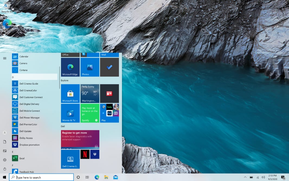
Task: Open Mail icon in taskbar
Action: pos(115,177)
